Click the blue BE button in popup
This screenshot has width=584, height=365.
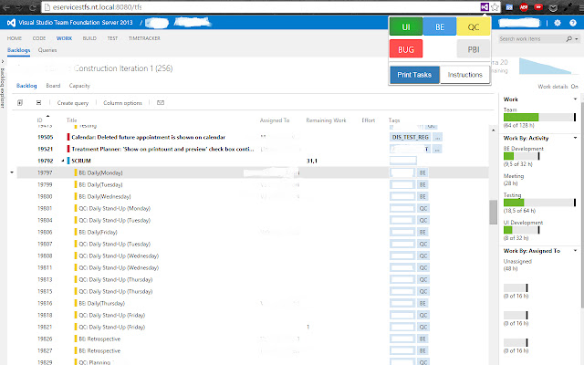pos(440,26)
